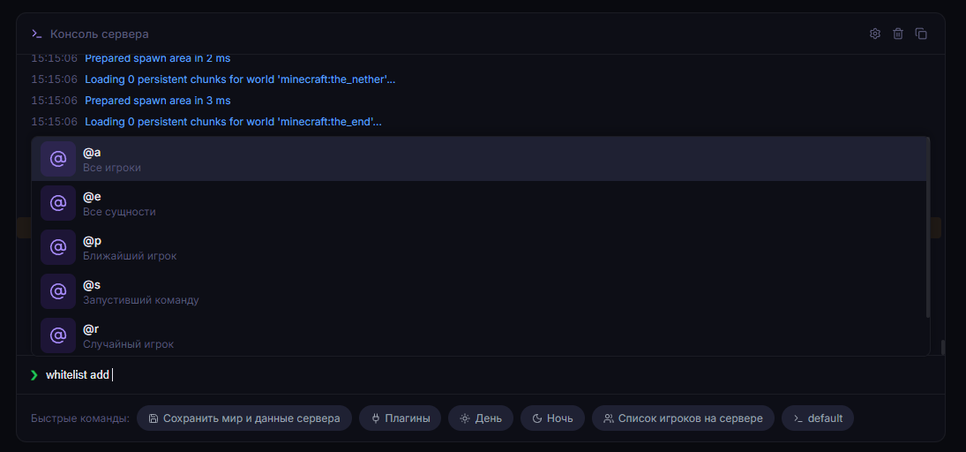The width and height of the screenshot is (966, 452).
Task: Click log line Prepared spawn area in 2 ms
Action: pyautogui.click(x=158, y=58)
